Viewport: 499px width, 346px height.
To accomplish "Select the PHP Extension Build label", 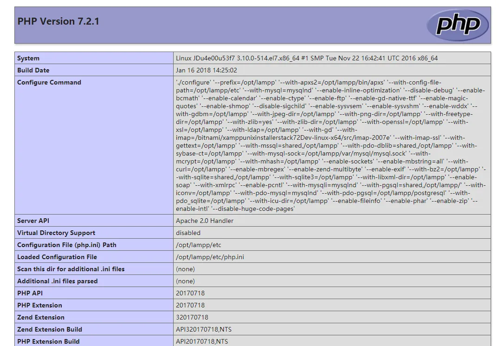I will point(48,342).
